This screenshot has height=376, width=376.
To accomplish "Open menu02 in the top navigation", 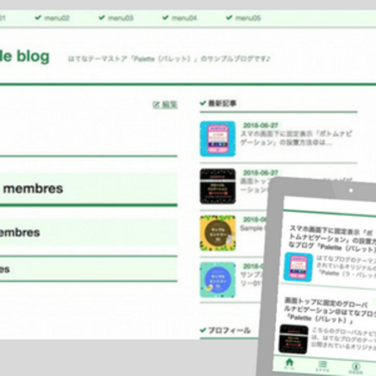I will point(57,18).
